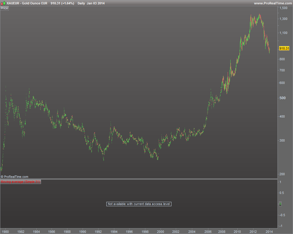This screenshot has width=293, height=234.
Task: Click the 910.31 current price tag
Action: point(284,48)
